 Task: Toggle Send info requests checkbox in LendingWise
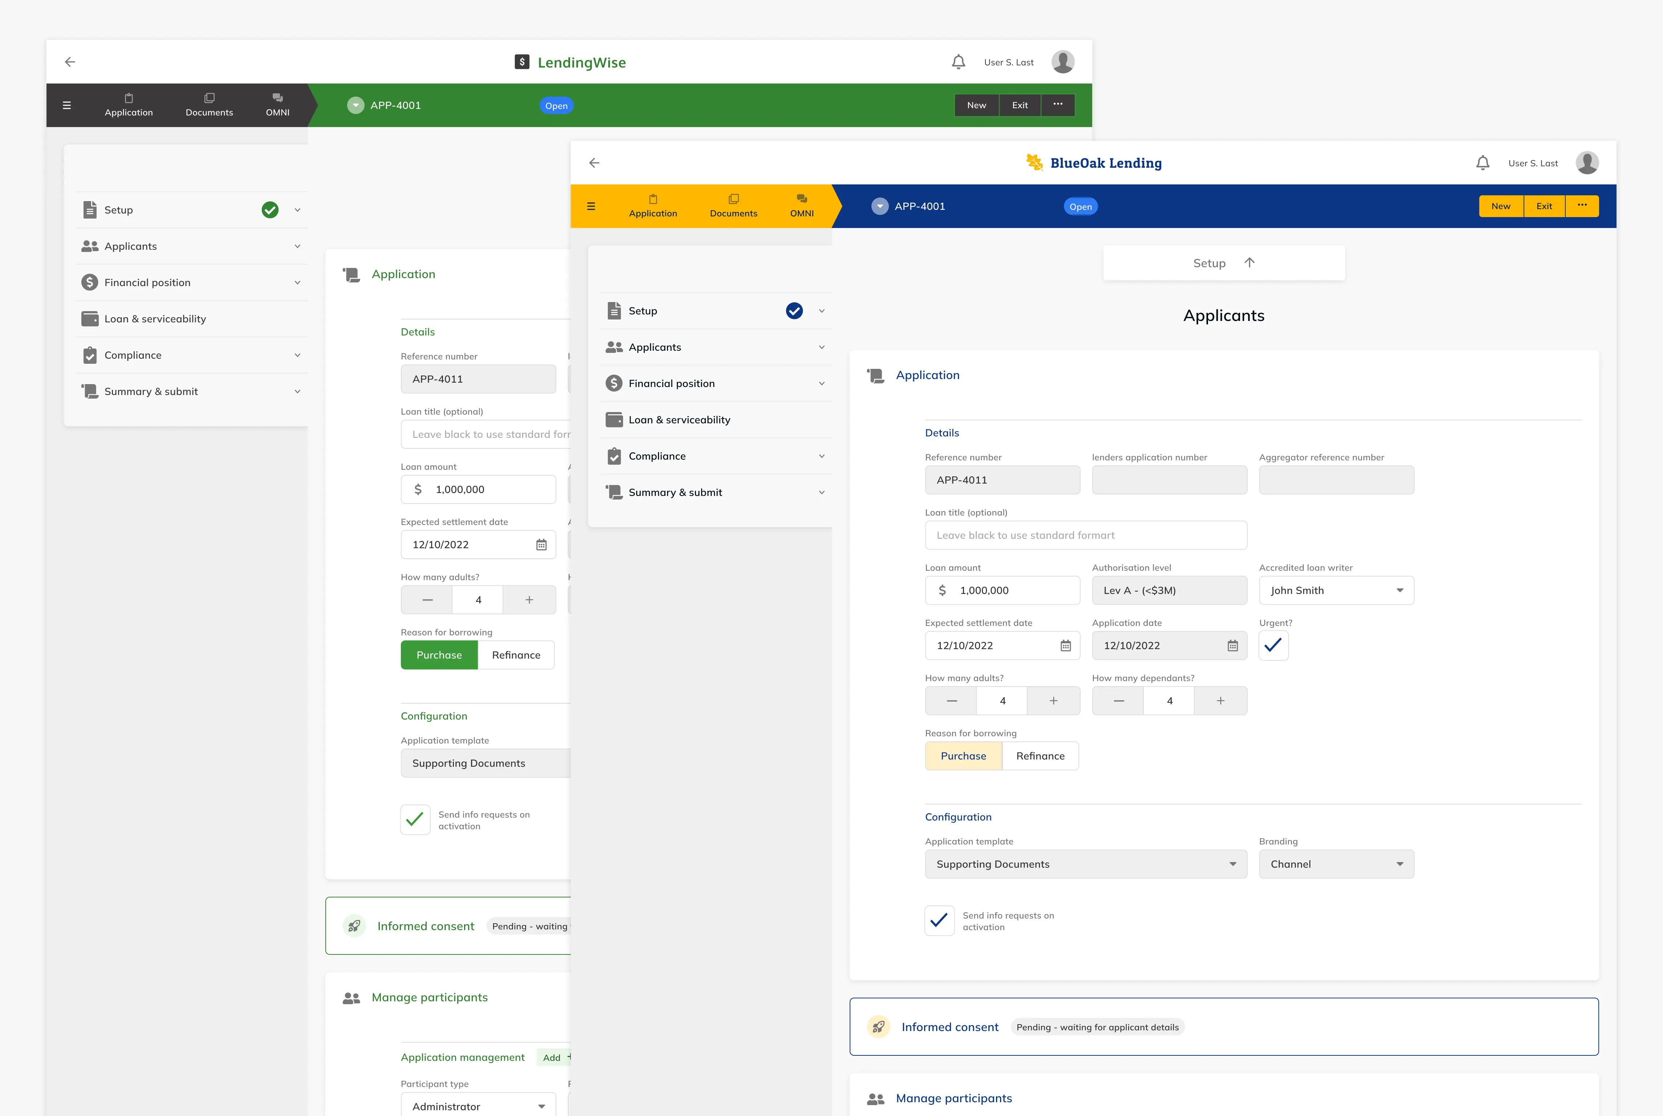tap(415, 820)
